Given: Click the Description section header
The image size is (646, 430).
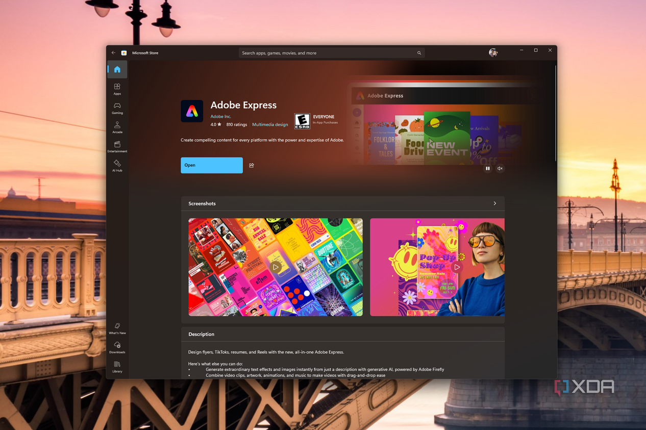Looking at the screenshot, I should 202,334.
